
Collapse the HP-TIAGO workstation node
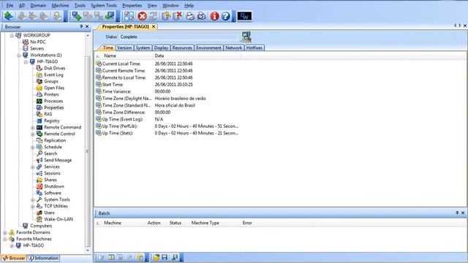[26, 61]
